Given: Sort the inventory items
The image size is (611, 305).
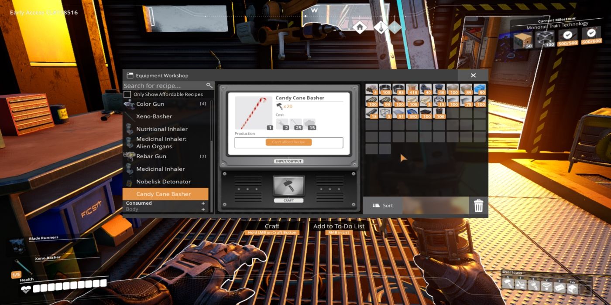Looking at the screenshot, I should click(383, 206).
